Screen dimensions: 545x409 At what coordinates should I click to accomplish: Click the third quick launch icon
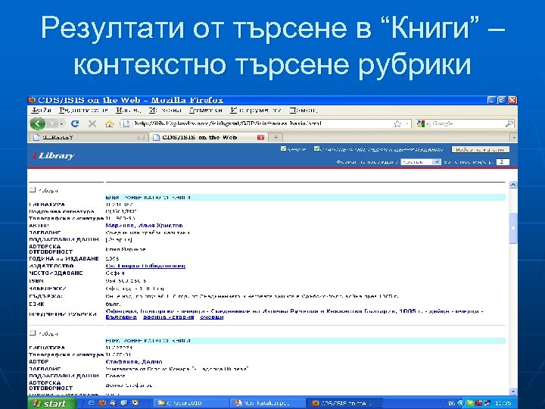coord(113,403)
